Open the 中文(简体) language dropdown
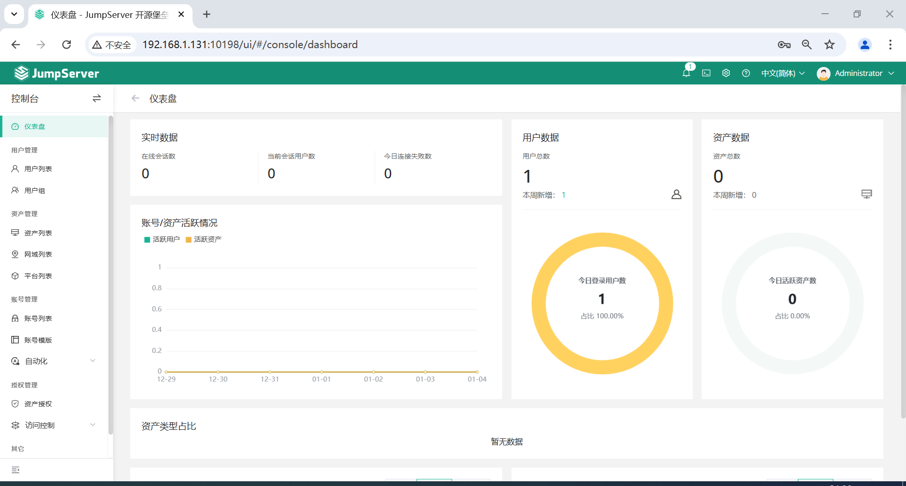This screenshot has height=486, width=906. pos(783,73)
